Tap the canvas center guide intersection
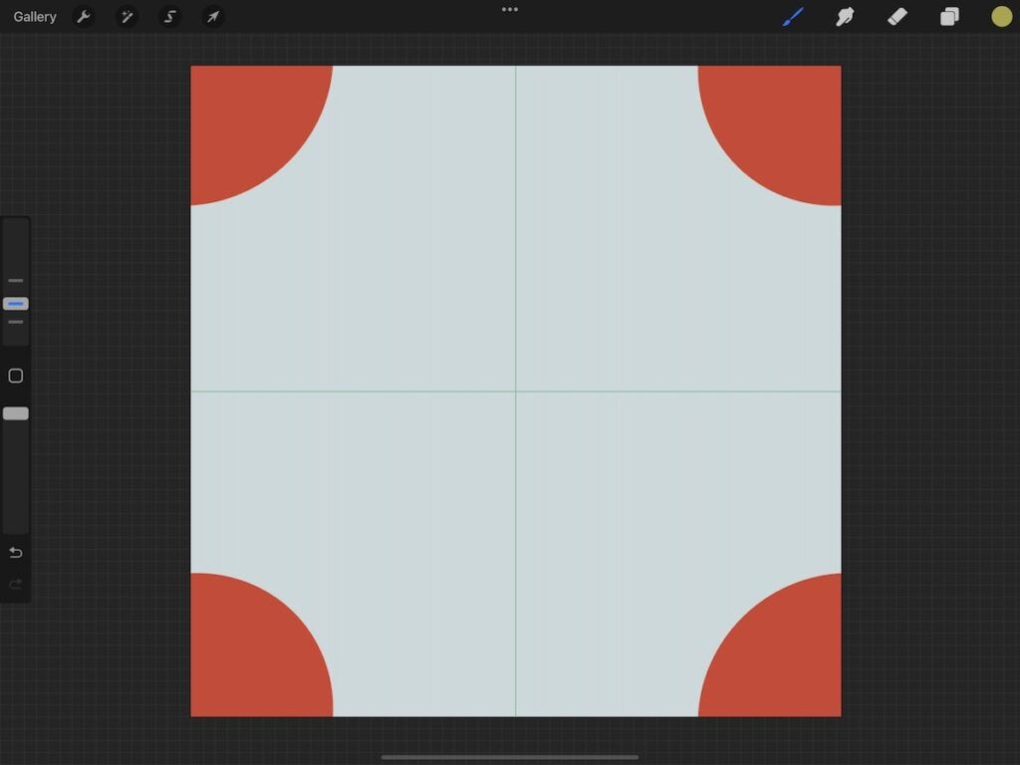Viewport: 1020px width, 765px height. tap(516, 389)
